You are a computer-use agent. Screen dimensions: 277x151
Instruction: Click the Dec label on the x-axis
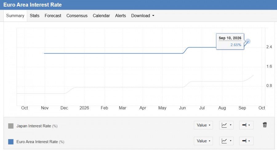pos(64,108)
